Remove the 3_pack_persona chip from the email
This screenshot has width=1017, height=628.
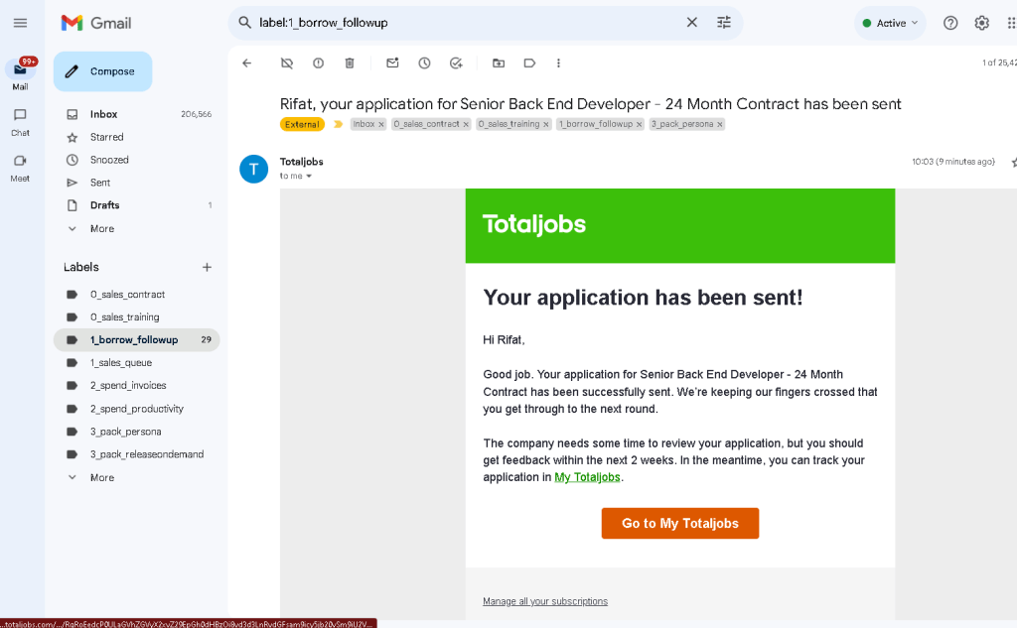[720, 124]
